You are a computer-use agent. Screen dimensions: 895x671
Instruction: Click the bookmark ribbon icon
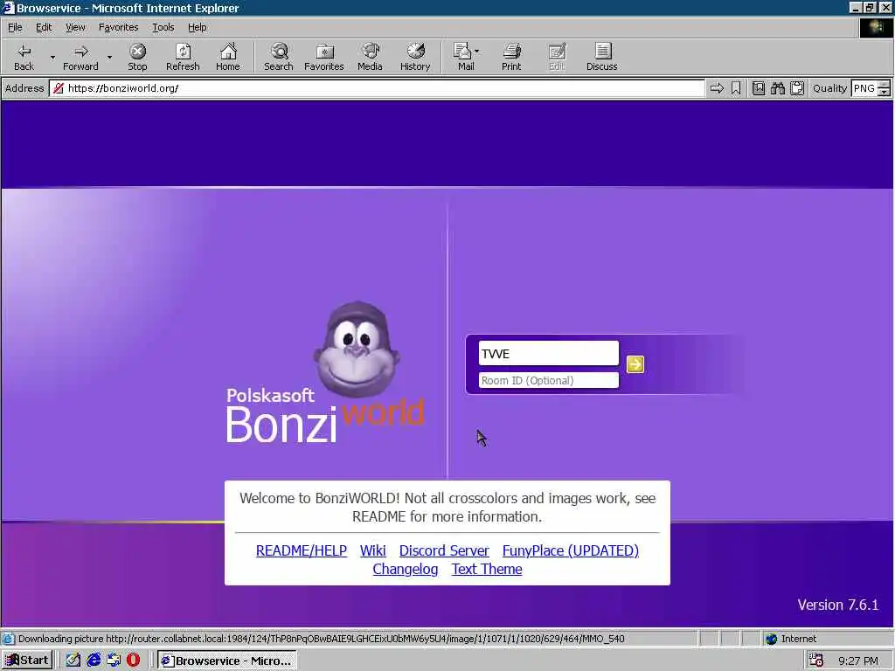pos(736,88)
